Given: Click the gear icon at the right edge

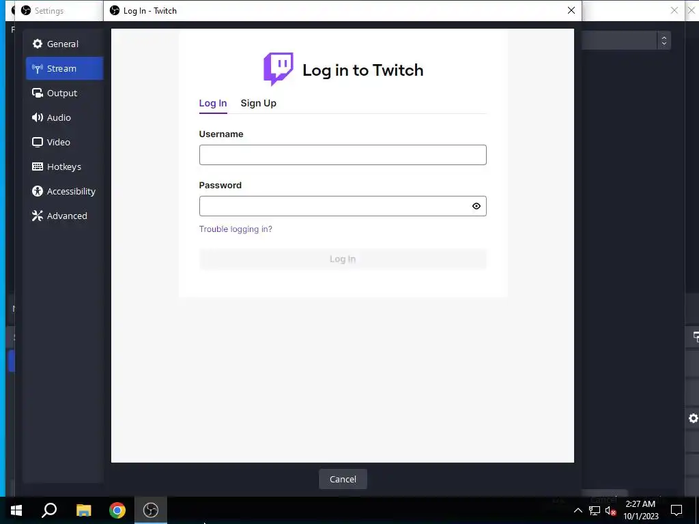Looking at the screenshot, I should click(x=694, y=418).
